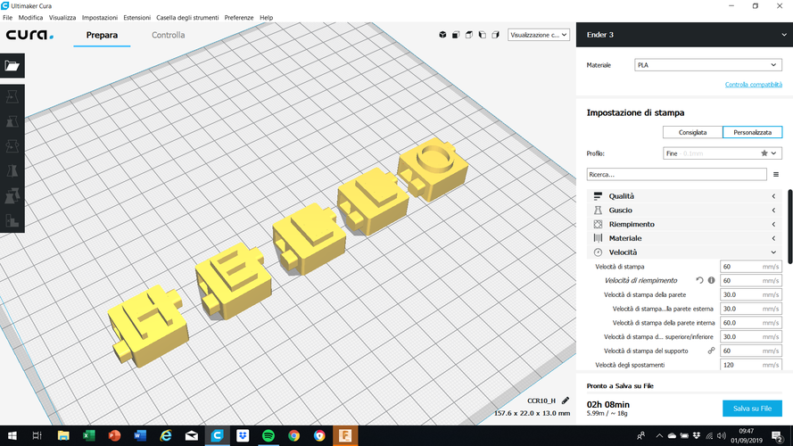
Task: Select the yellow O letter block model
Action: (432, 169)
